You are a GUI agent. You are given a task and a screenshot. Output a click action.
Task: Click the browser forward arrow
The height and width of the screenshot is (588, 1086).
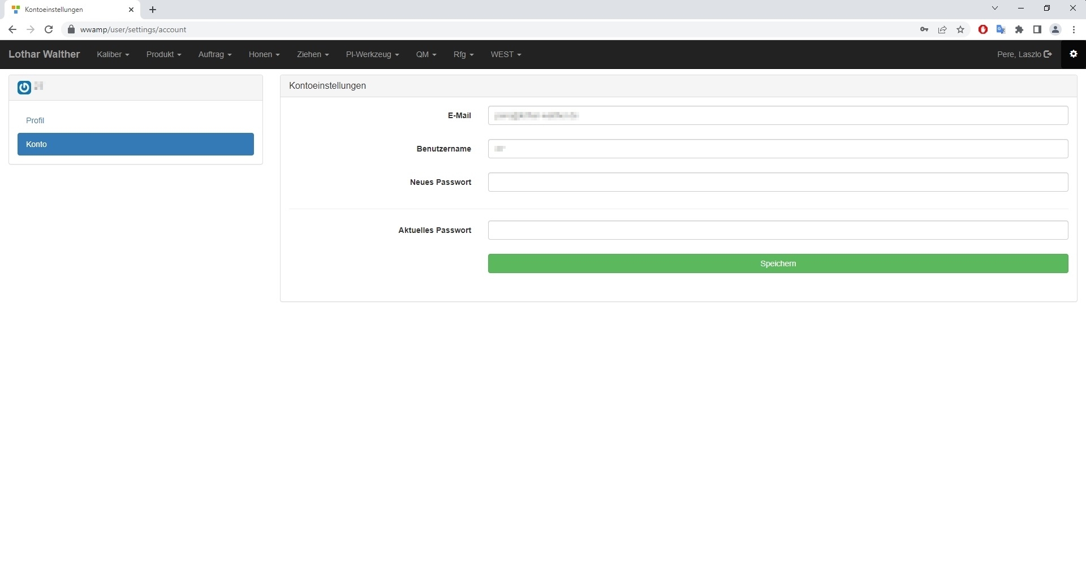[x=31, y=29]
